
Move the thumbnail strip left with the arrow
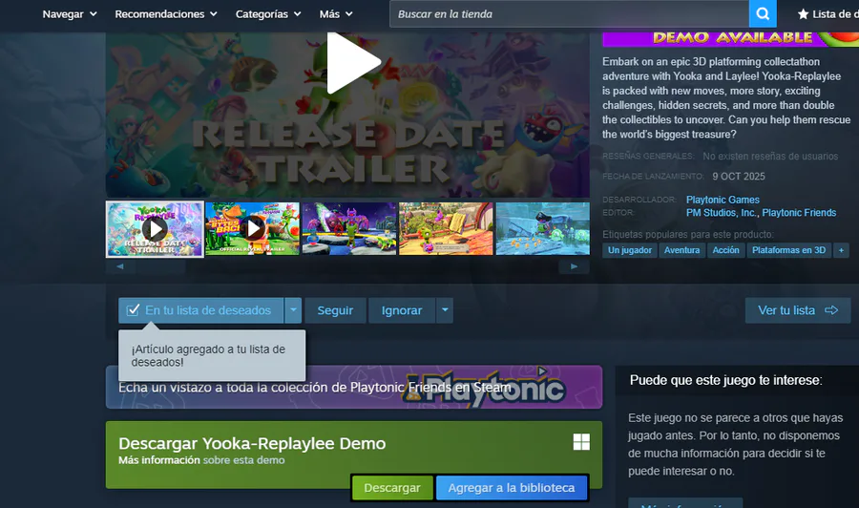[x=120, y=266]
